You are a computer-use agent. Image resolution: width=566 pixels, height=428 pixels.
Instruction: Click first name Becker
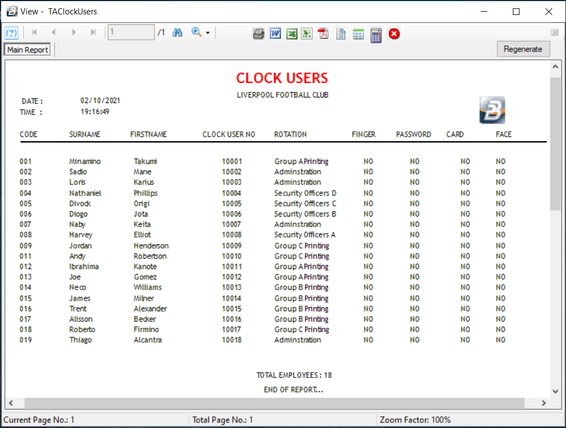145,319
